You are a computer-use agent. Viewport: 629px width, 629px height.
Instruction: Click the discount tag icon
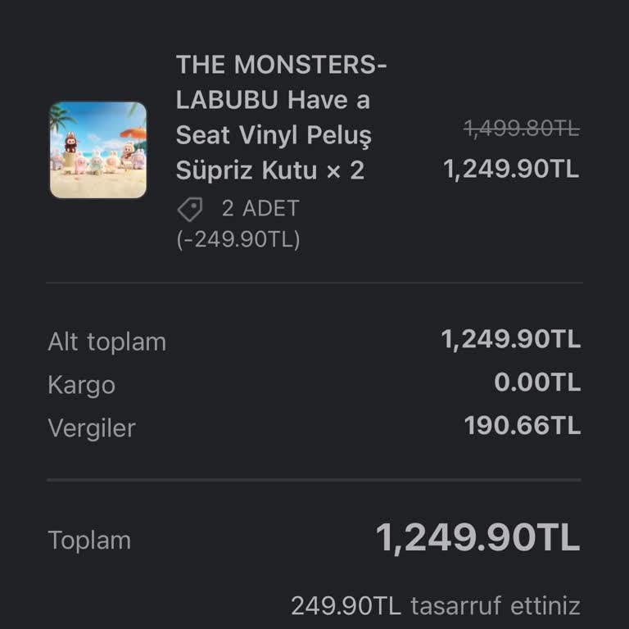pyautogui.click(x=190, y=210)
